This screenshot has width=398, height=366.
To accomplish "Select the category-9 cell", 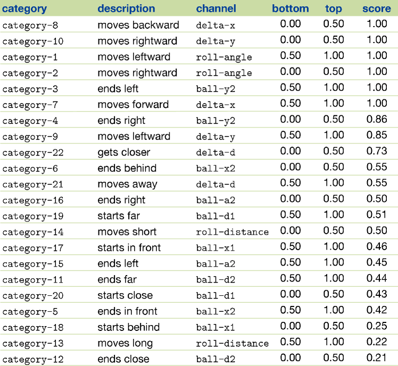I will click(30, 137).
